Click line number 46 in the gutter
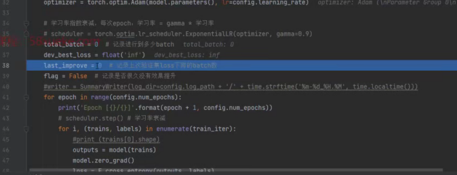457x175 pixels. click(x=5, y=150)
